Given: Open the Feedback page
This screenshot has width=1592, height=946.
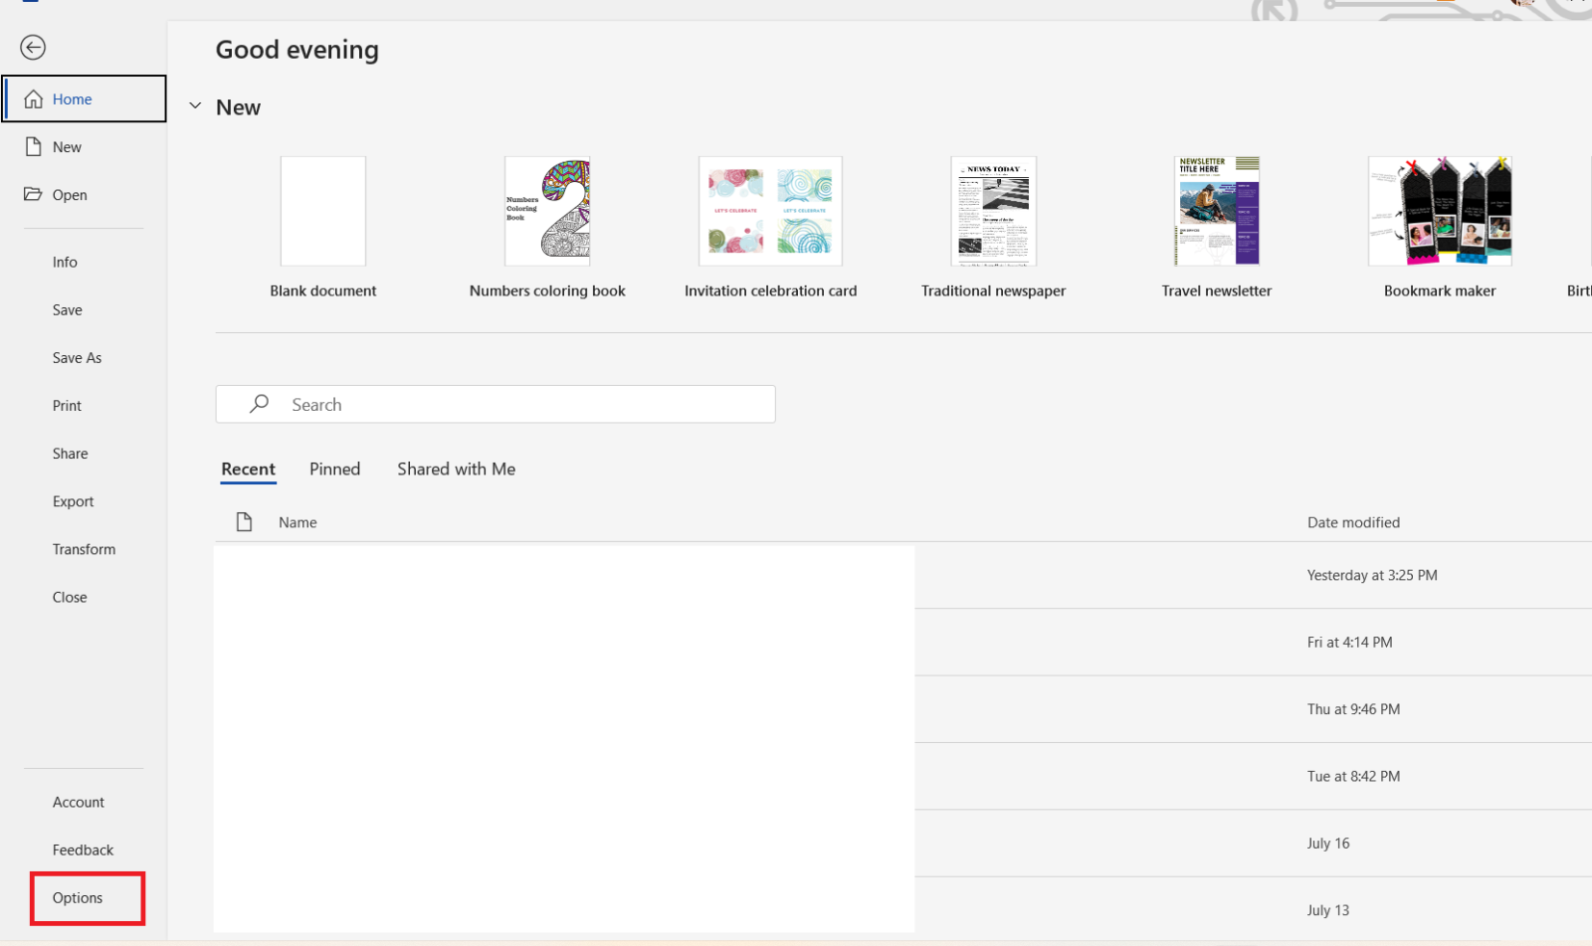Looking at the screenshot, I should click(84, 850).
